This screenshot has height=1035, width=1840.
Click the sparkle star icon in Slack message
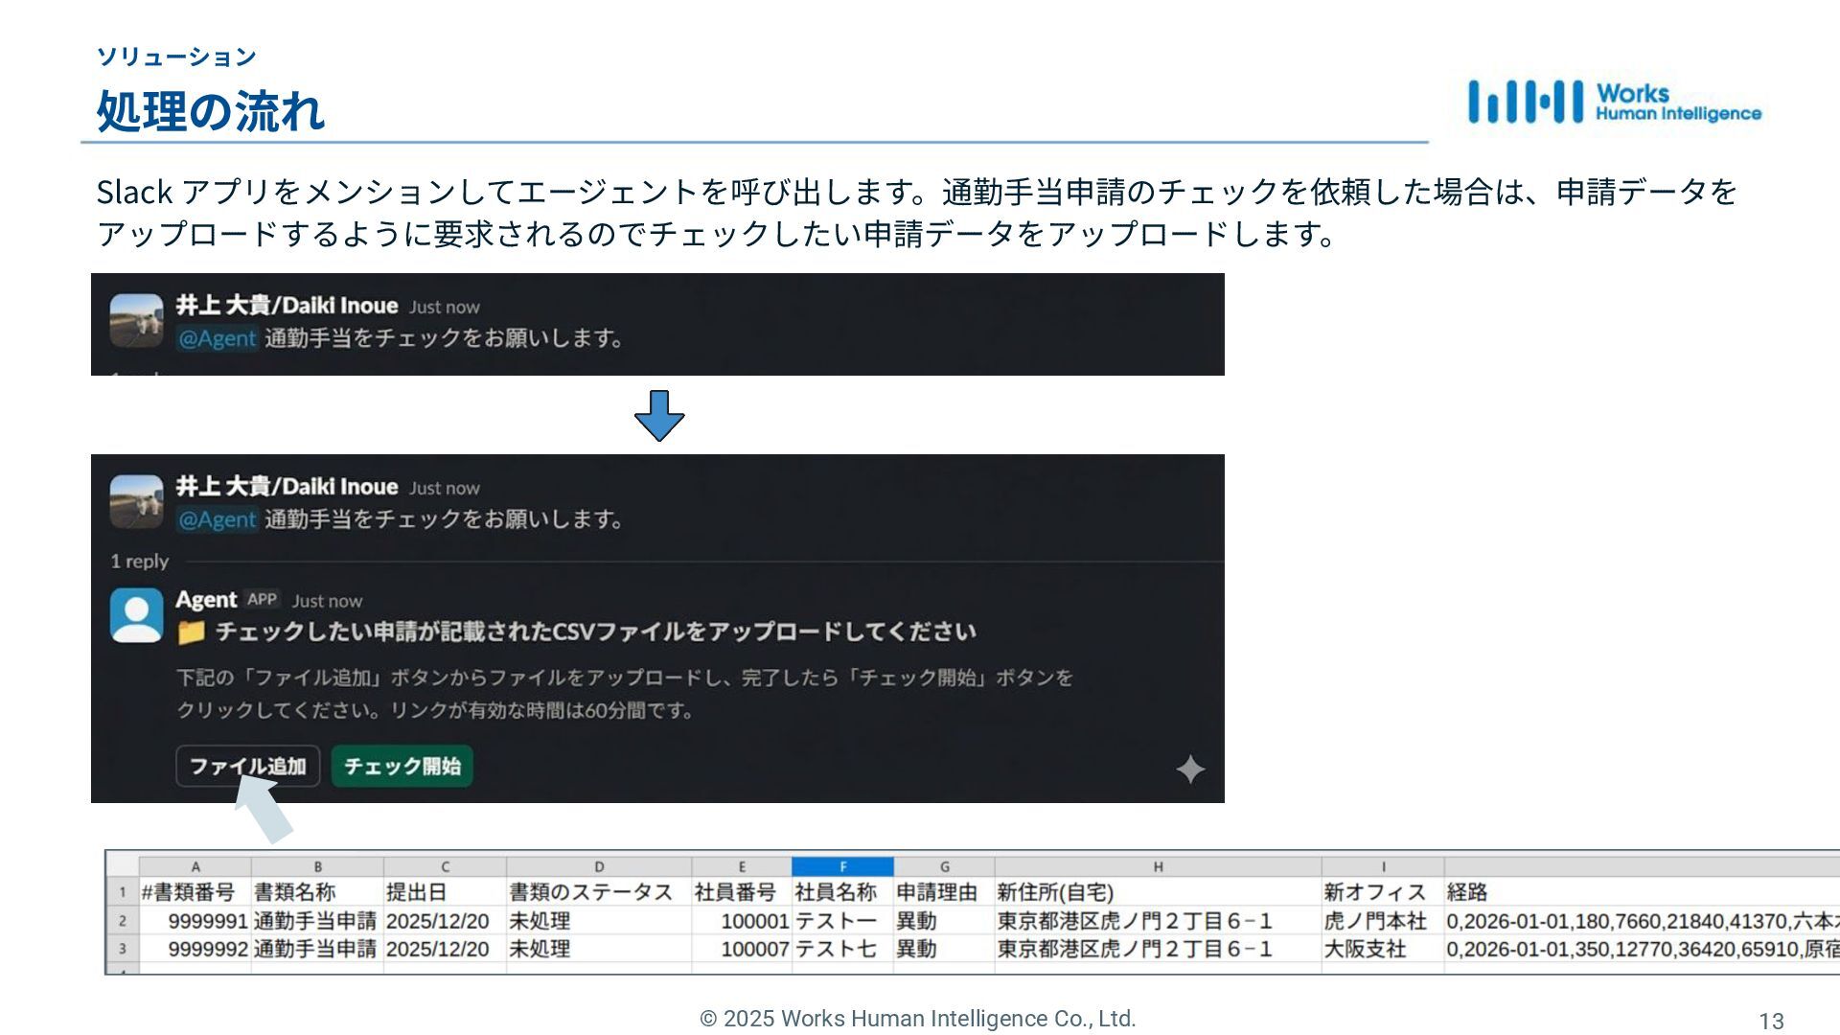coord(1189,770)
